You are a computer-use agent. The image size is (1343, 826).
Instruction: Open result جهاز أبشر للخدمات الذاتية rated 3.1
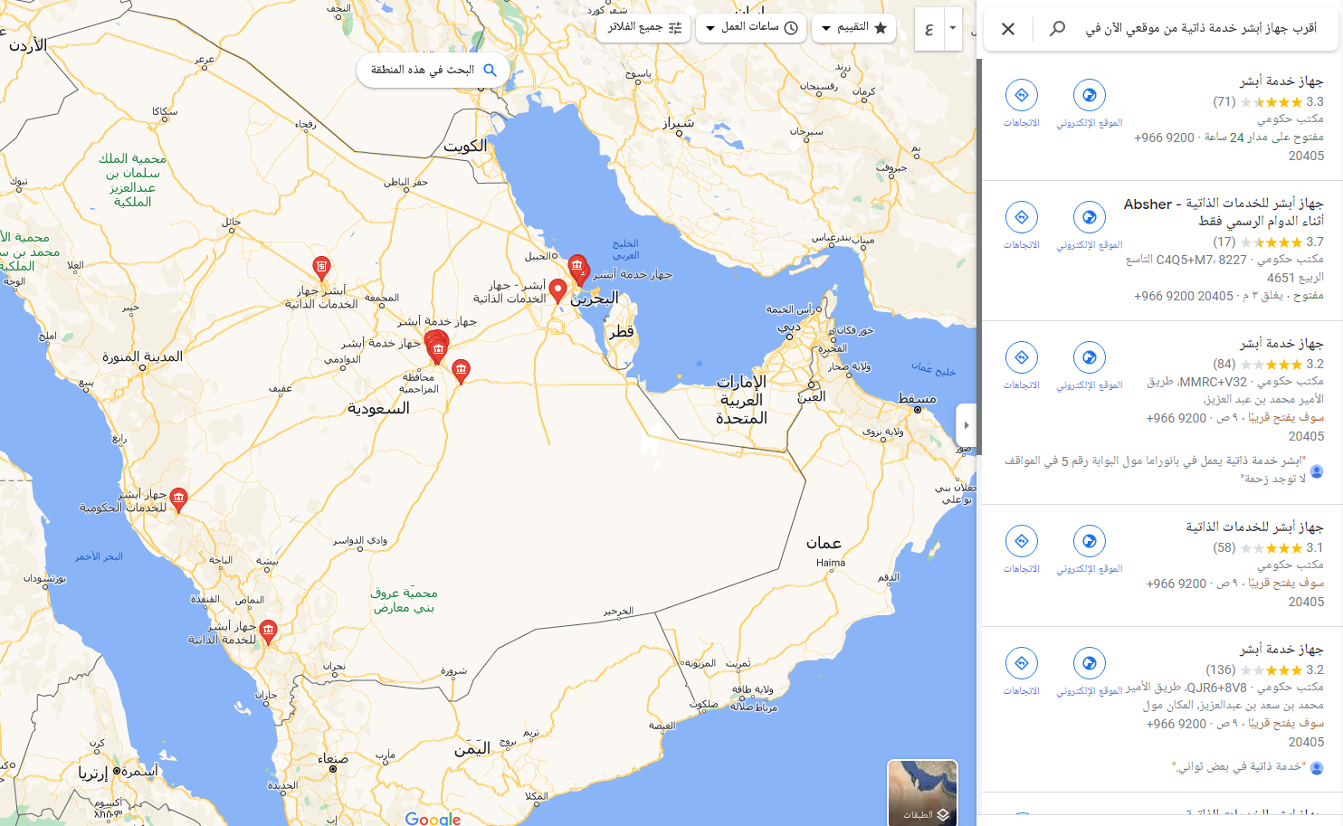(1255, 527)
